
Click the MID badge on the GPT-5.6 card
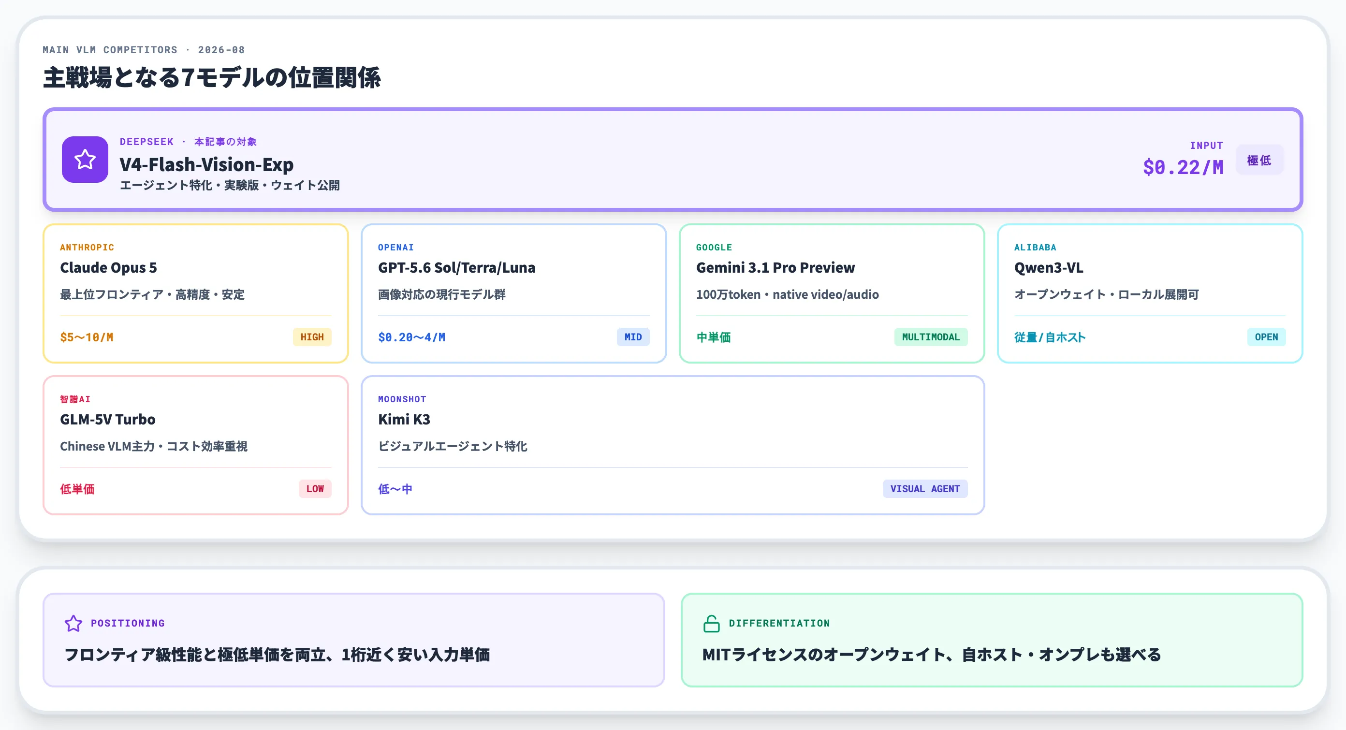click(633, 337)
